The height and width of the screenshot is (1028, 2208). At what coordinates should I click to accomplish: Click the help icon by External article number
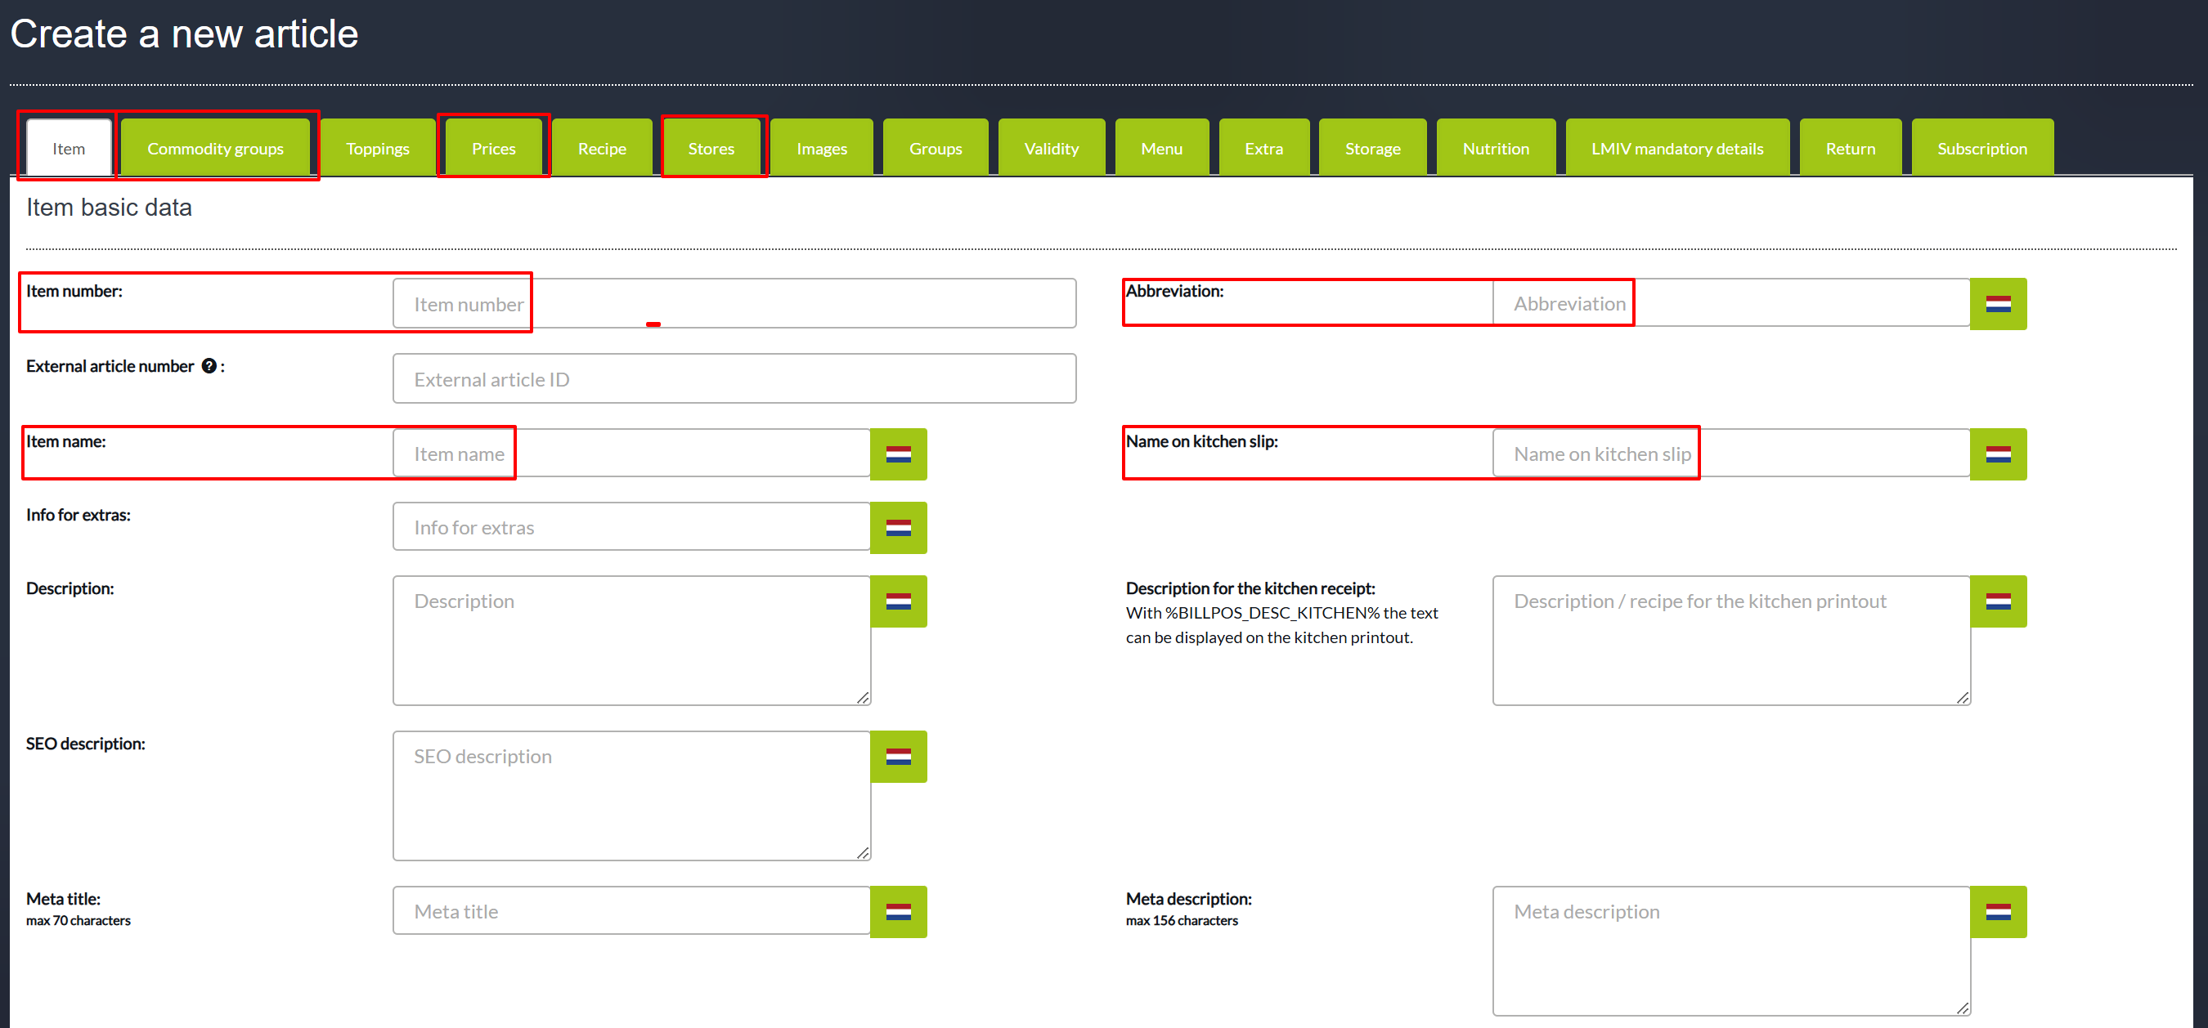tap(209, 367)
